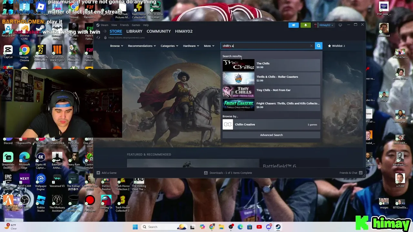Open the weather widget showing 62°F Clear

tap(11, 227)
